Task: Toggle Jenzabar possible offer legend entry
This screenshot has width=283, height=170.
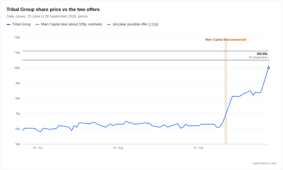Action: [x=132, y=24]
